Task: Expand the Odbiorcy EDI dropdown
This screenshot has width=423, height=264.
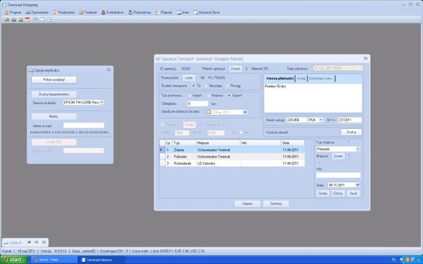Action: (102, 151)
